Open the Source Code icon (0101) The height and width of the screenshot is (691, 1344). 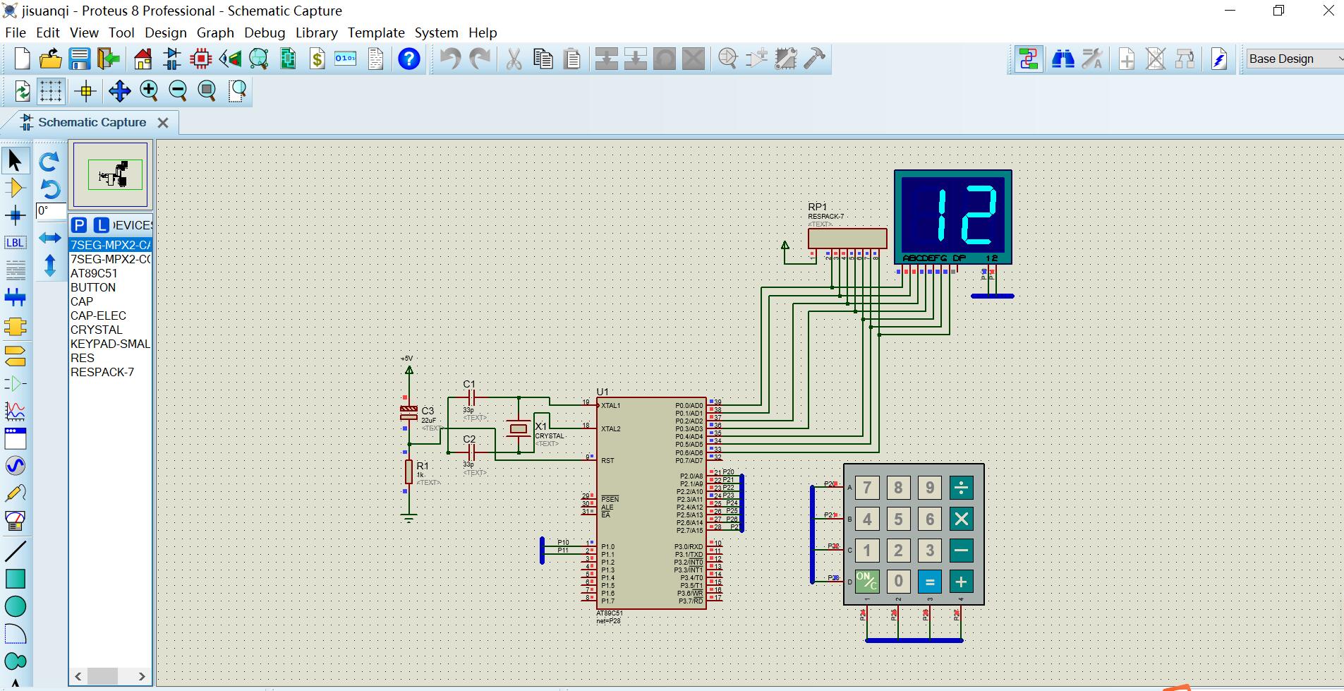(346, 59)
